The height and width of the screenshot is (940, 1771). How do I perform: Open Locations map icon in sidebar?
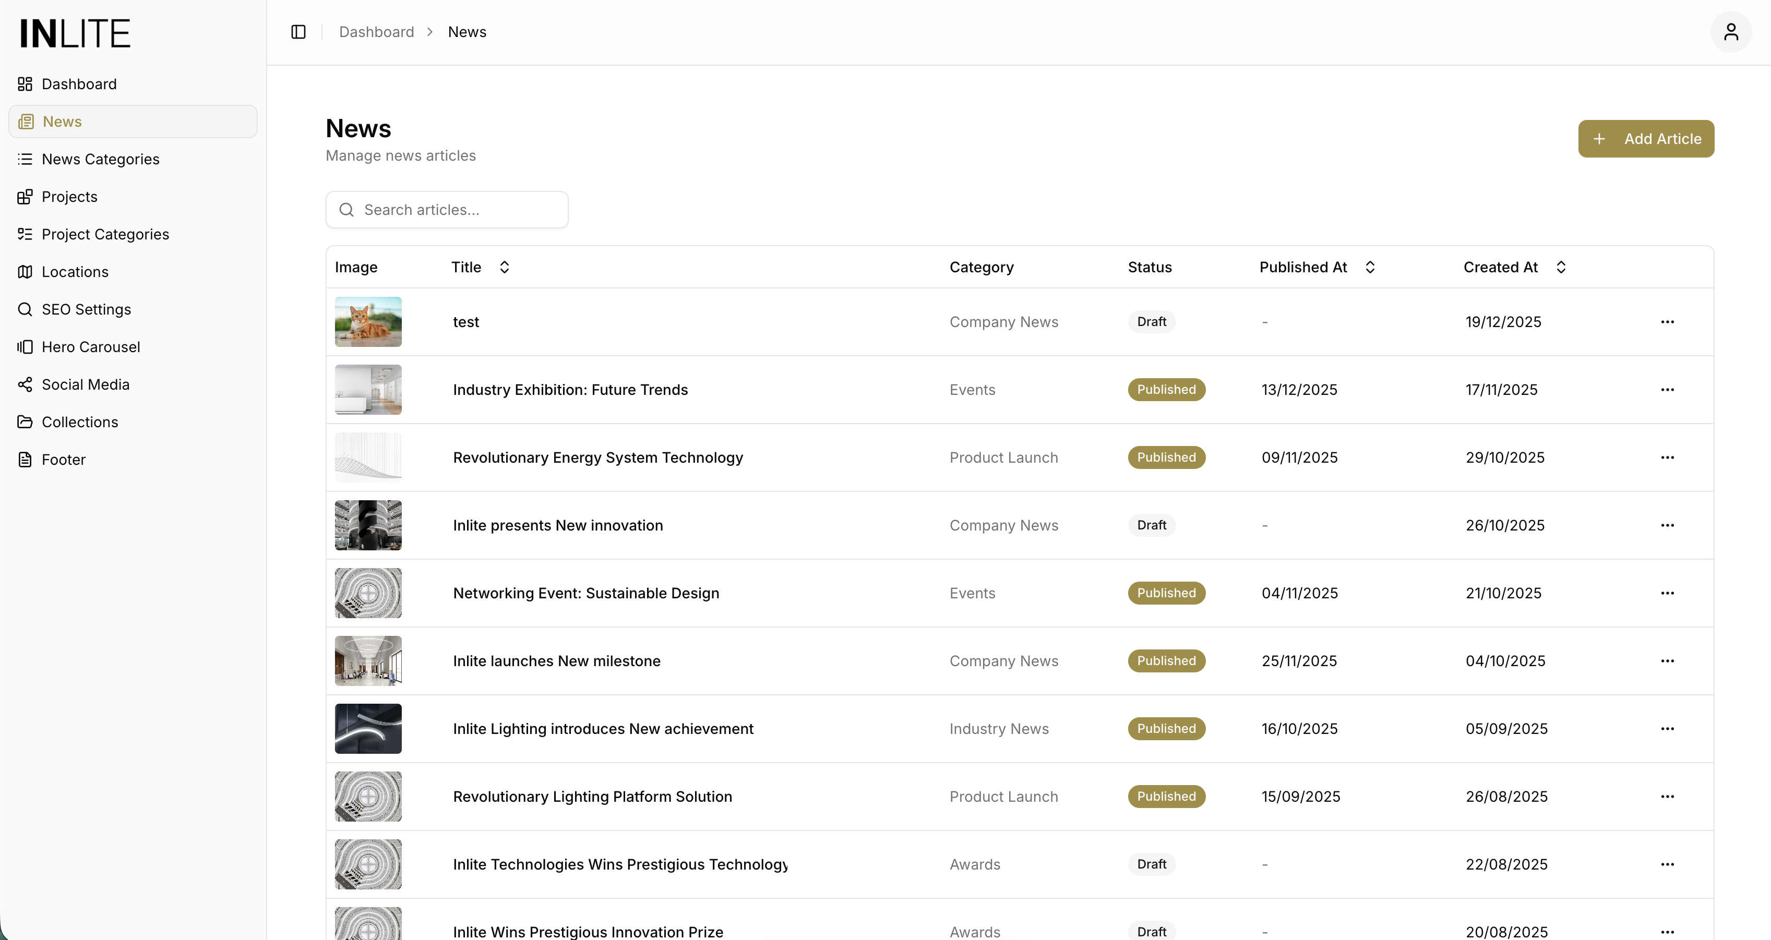click(25, 272)
